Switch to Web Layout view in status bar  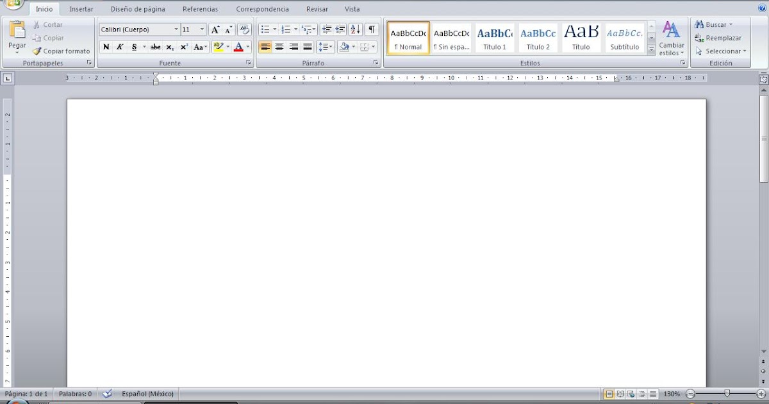point(630,394)
